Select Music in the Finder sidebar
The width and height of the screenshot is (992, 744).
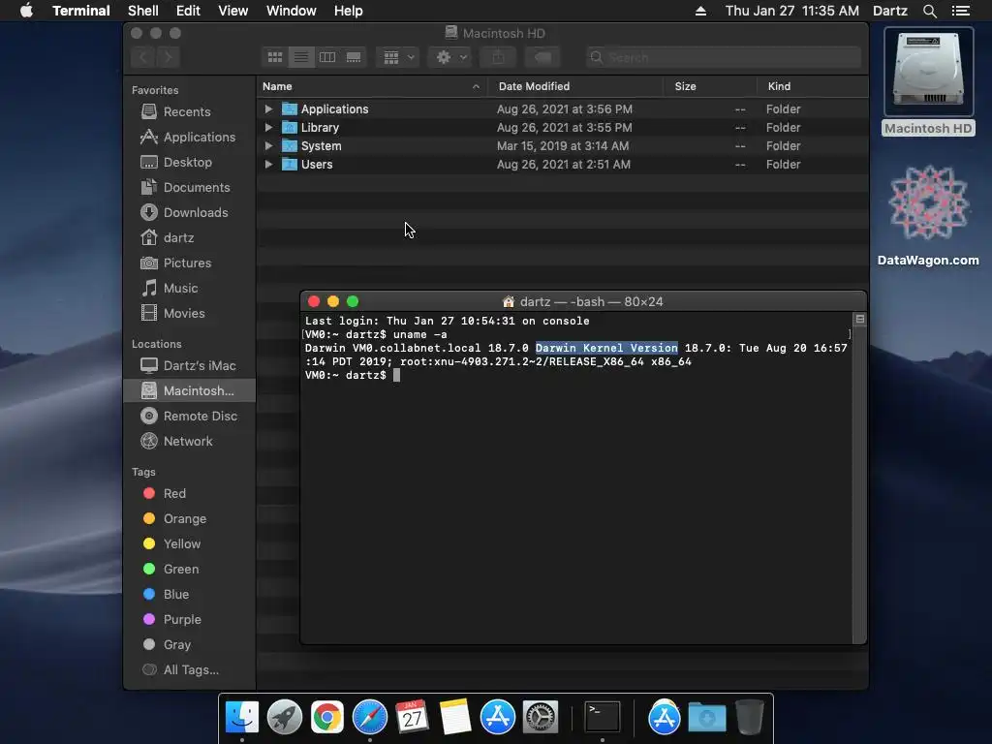click(190, 289)
